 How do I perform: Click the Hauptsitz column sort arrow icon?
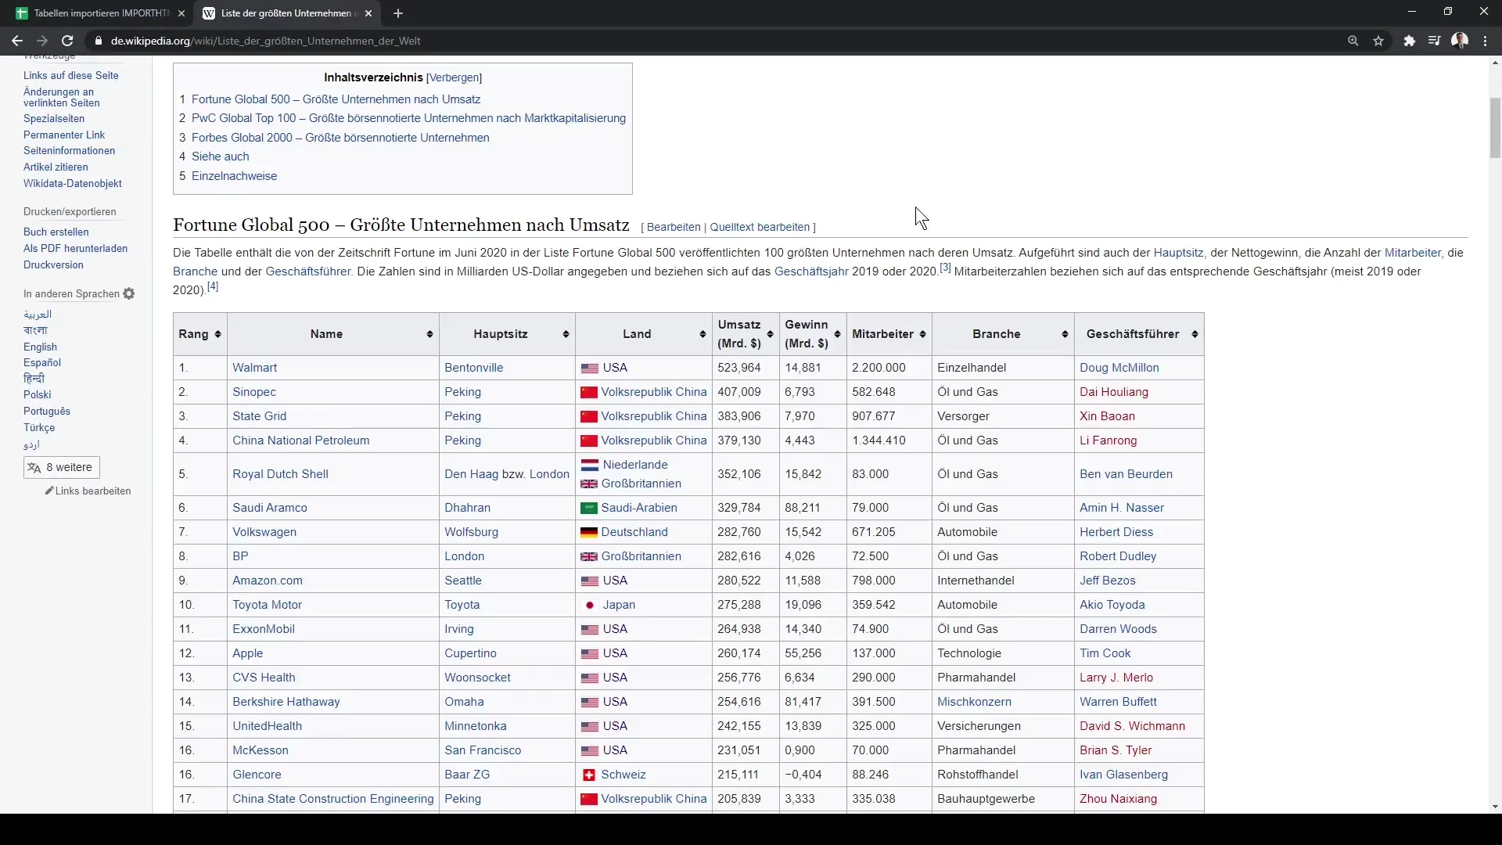tap(566, 333)
